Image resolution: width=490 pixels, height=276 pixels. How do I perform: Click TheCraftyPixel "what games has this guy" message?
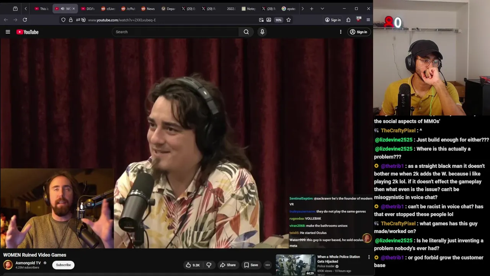(426, 227)
